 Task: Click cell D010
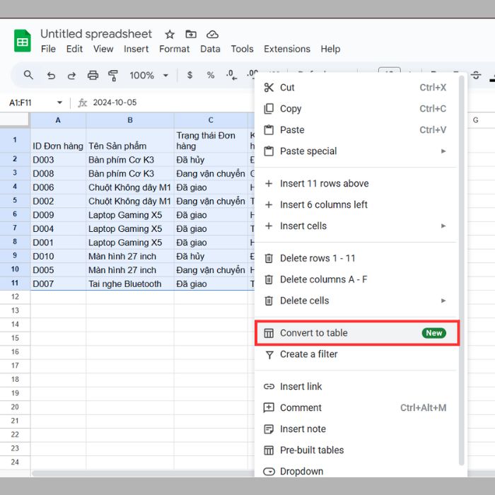pos(58,256)
